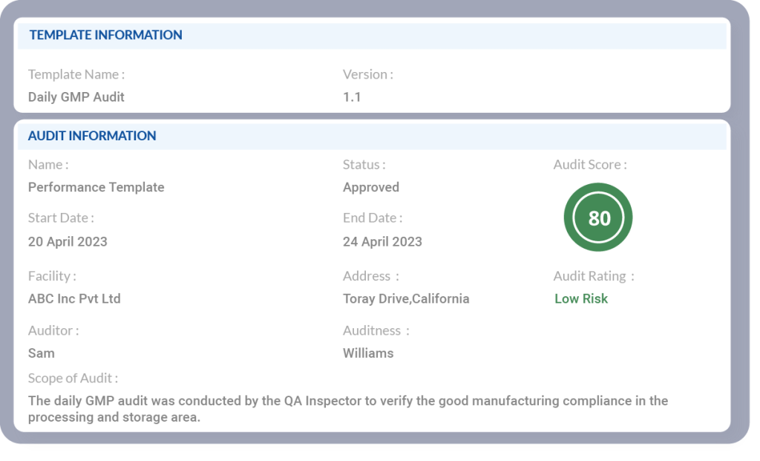Click the Template Name label
760x461 pixels.
pyautogui.click(x=76, y=74)
